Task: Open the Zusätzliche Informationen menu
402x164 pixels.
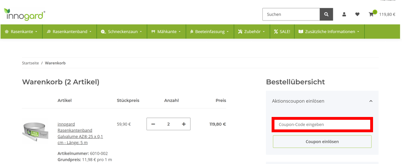Action: (x=329, y=32)
